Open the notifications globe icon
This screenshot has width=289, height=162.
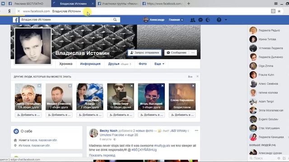(208, 20)
